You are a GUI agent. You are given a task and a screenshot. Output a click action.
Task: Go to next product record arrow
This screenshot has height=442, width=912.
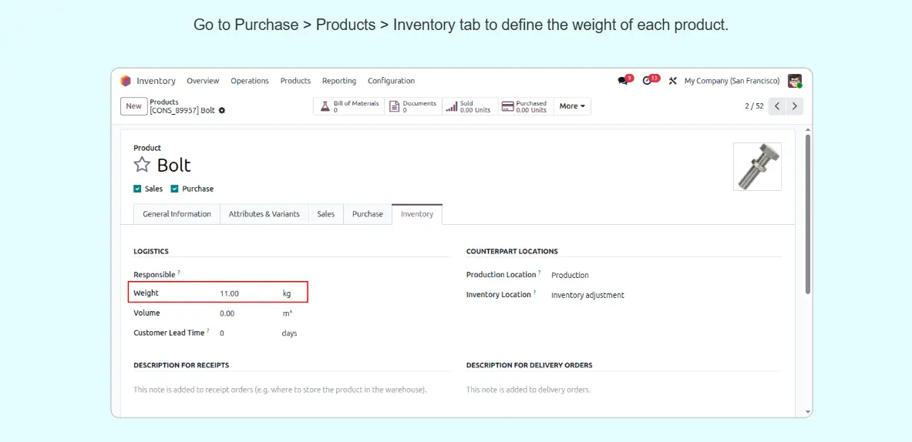pyautogui.click(x=794, y=106)
